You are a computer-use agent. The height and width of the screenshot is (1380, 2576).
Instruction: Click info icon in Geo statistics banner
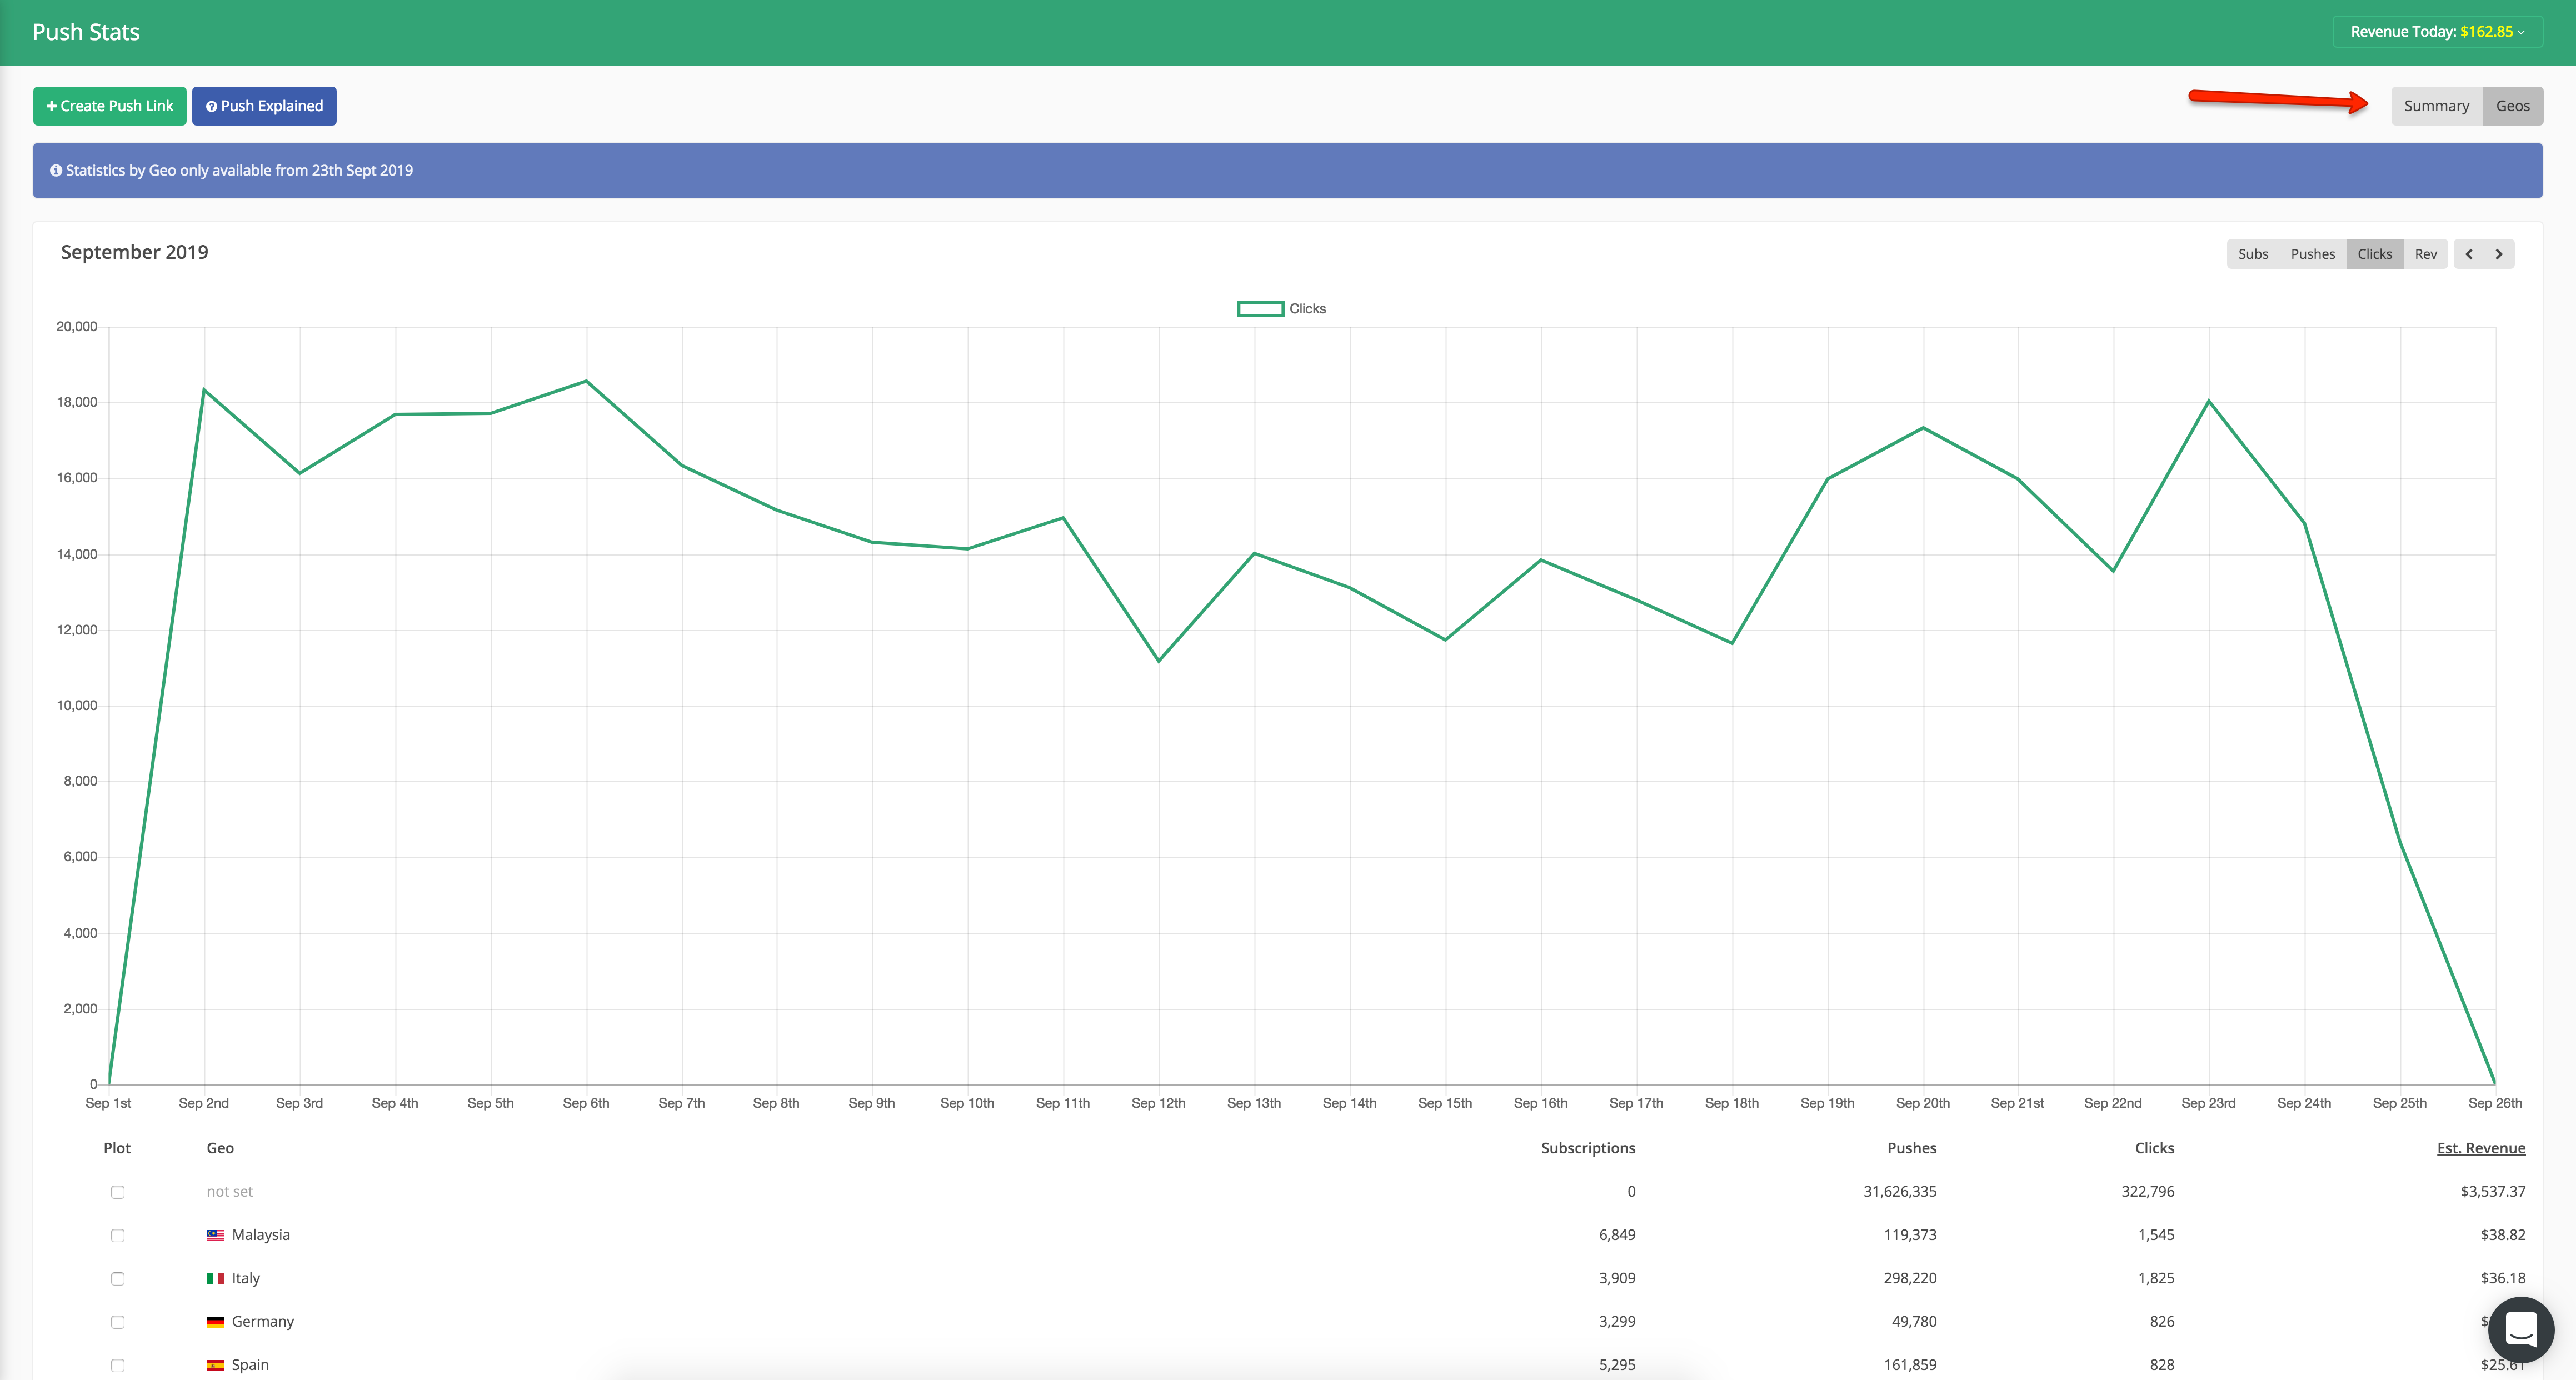tap(56, 171)
